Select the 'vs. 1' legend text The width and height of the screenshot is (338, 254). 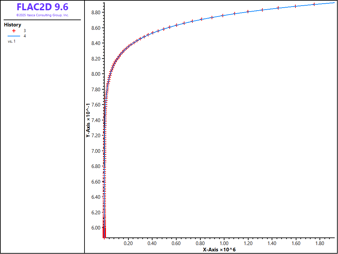pyautogui.click(x=12, y=41)
